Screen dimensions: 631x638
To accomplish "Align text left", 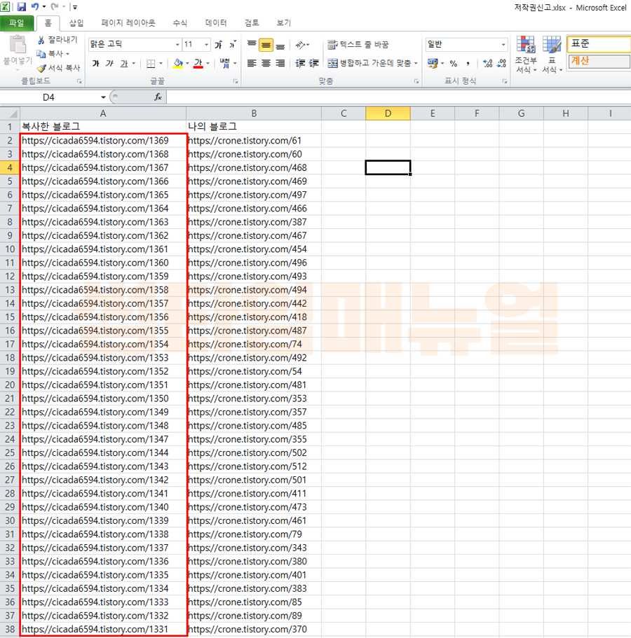I will [x=252, y=63].
